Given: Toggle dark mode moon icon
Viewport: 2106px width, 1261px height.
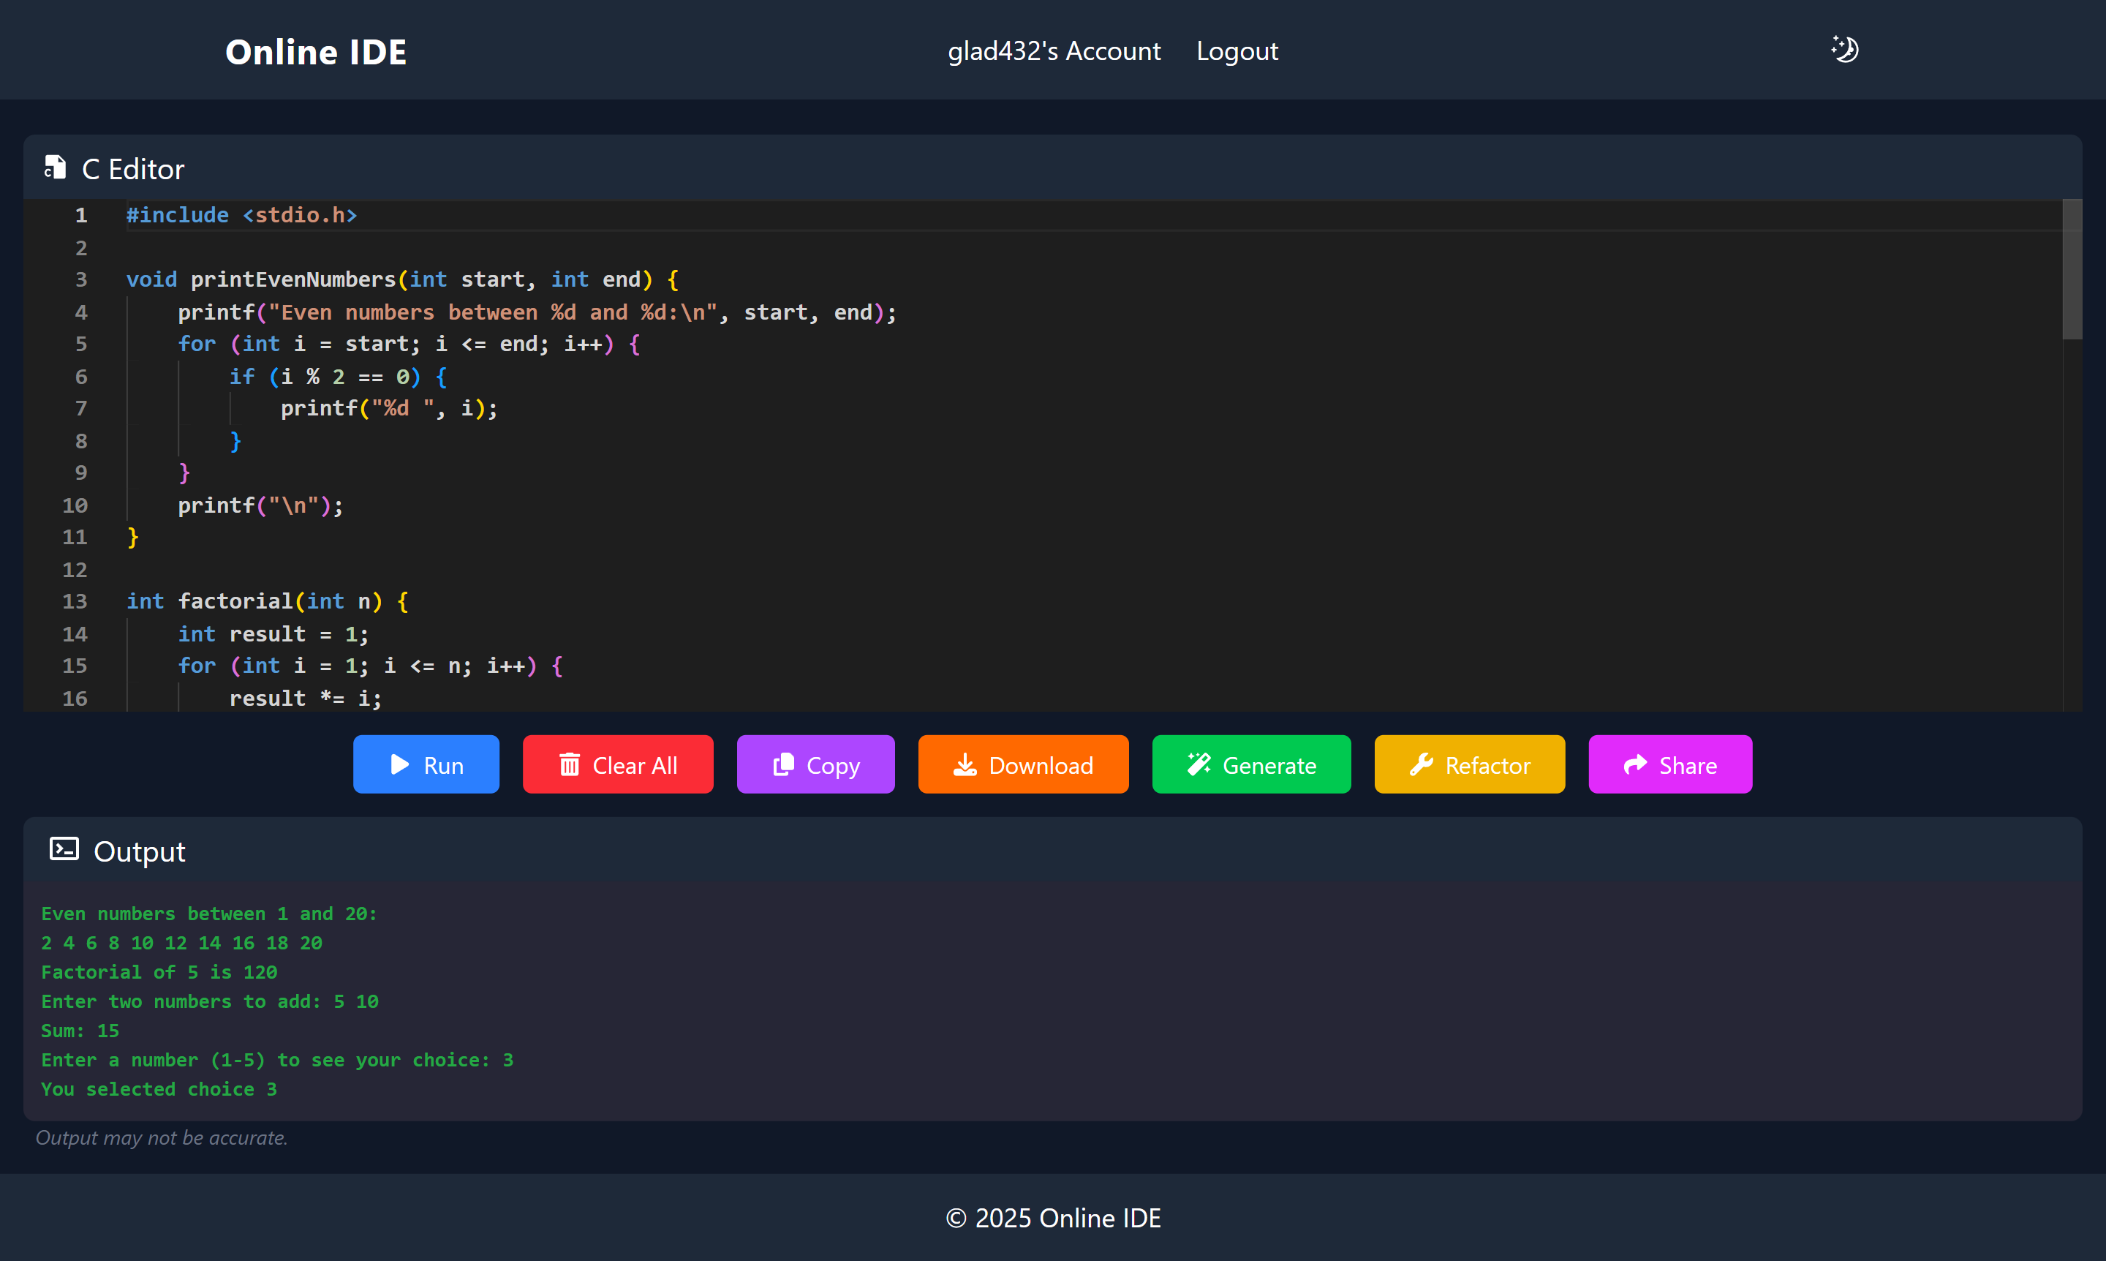Looking at the screenshot, I should pos(1844,50).
